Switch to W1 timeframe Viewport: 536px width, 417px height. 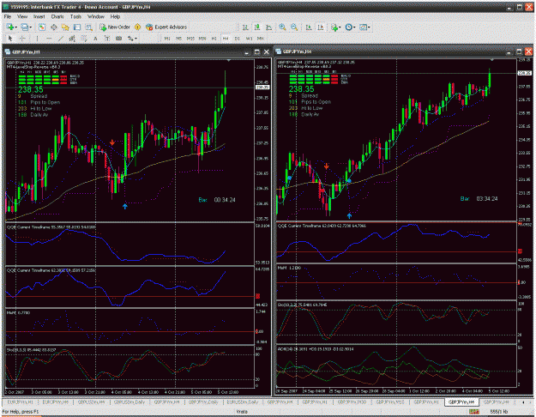pos(250,39)
